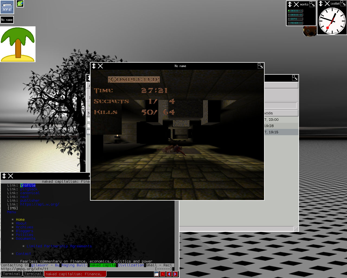Click the Completed banner in the game
The image size is (347, 278).
click(134, 80)
